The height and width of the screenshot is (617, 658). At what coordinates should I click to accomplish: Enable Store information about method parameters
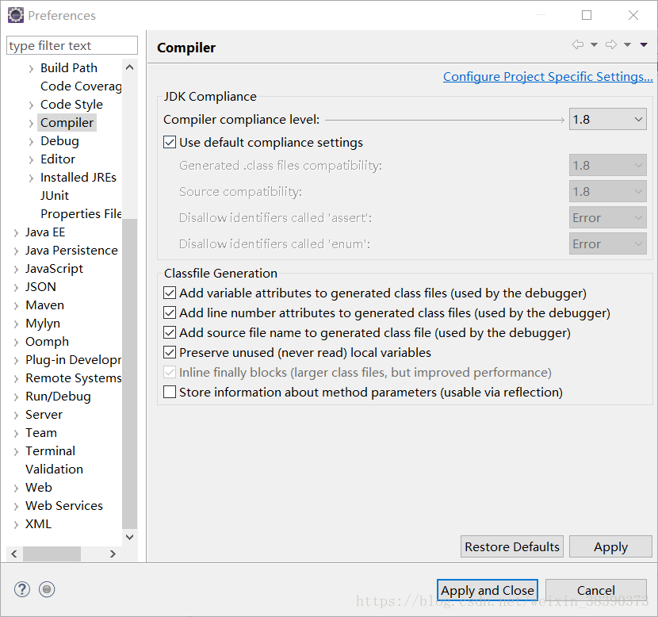[x=170, y=392]
